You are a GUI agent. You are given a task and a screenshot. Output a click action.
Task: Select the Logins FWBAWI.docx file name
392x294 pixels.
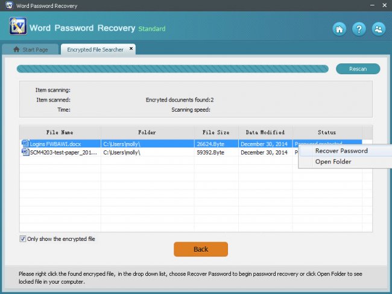pos(55,144)
